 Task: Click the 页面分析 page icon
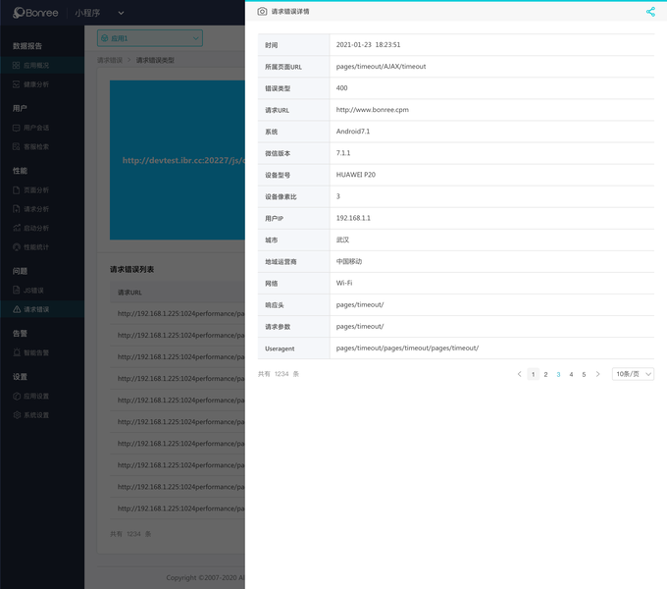pos(16,189)
